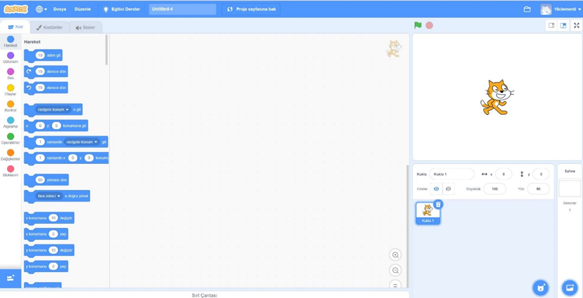Select the Olaylar block category
583x298 pixels.
tap(10, 90)
